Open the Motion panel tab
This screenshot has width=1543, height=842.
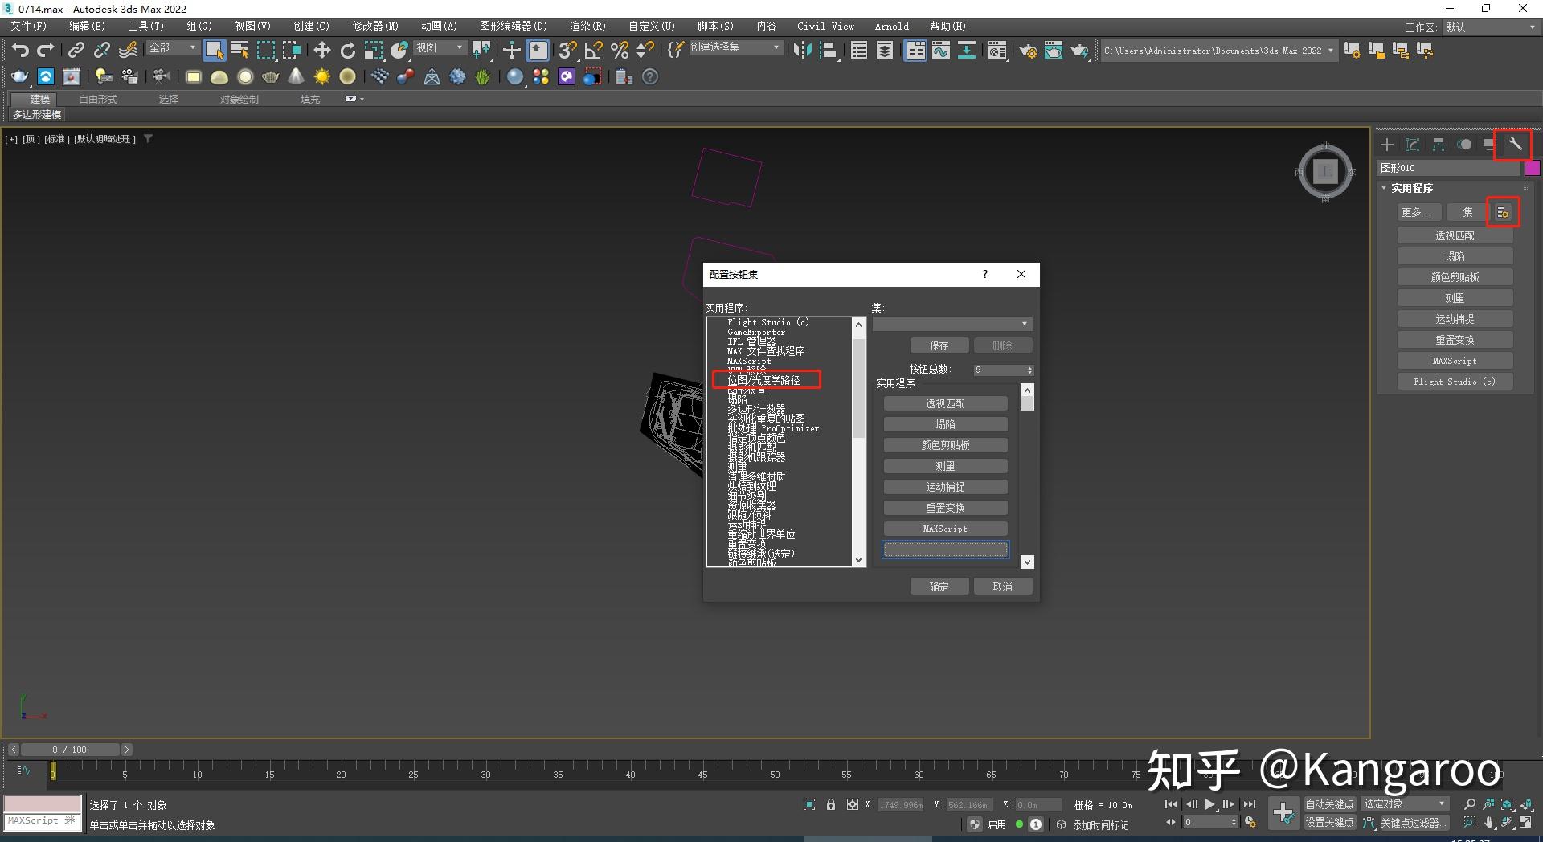1464,145
